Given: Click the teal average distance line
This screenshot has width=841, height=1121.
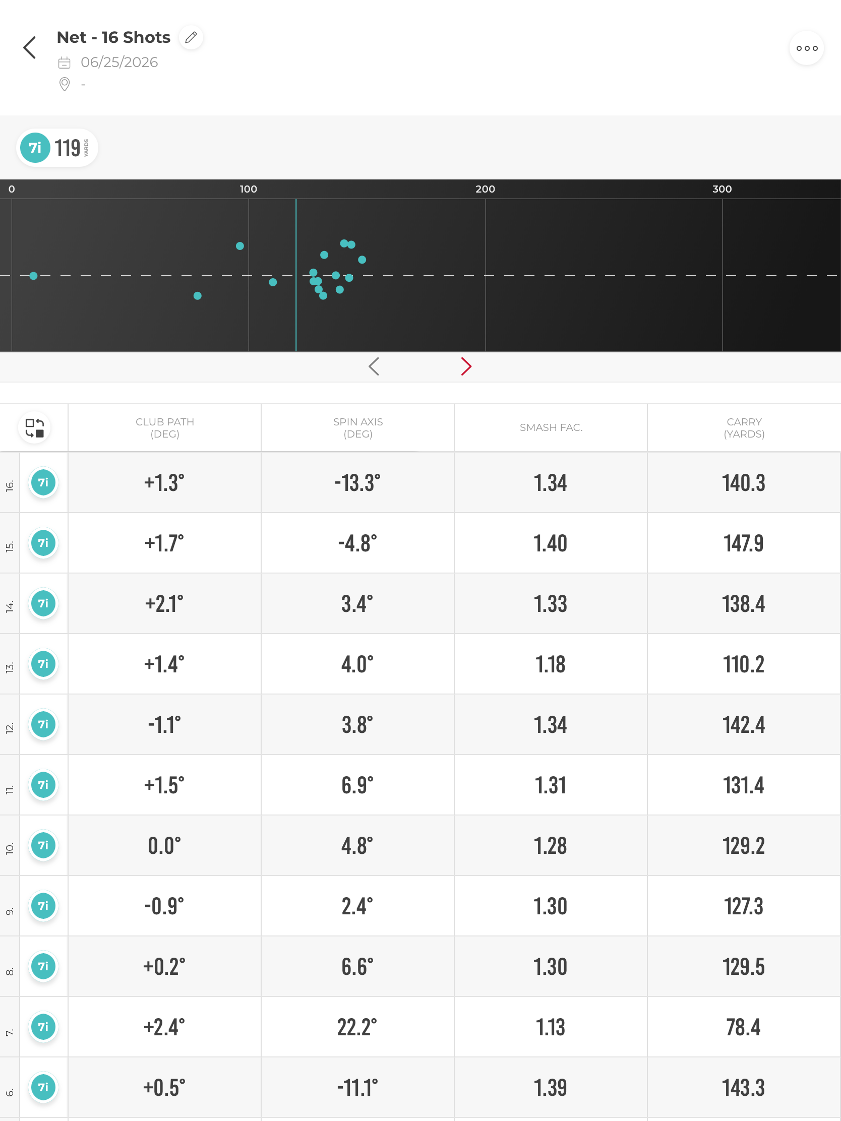Looking at the screenshot, I should (x=296, y=275).
